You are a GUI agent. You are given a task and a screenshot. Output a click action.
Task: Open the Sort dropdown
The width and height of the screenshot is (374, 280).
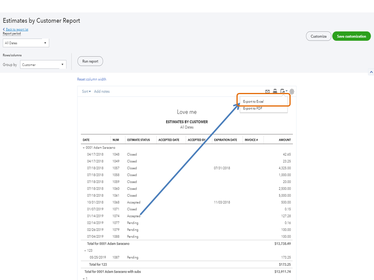[x=86, y=91]
